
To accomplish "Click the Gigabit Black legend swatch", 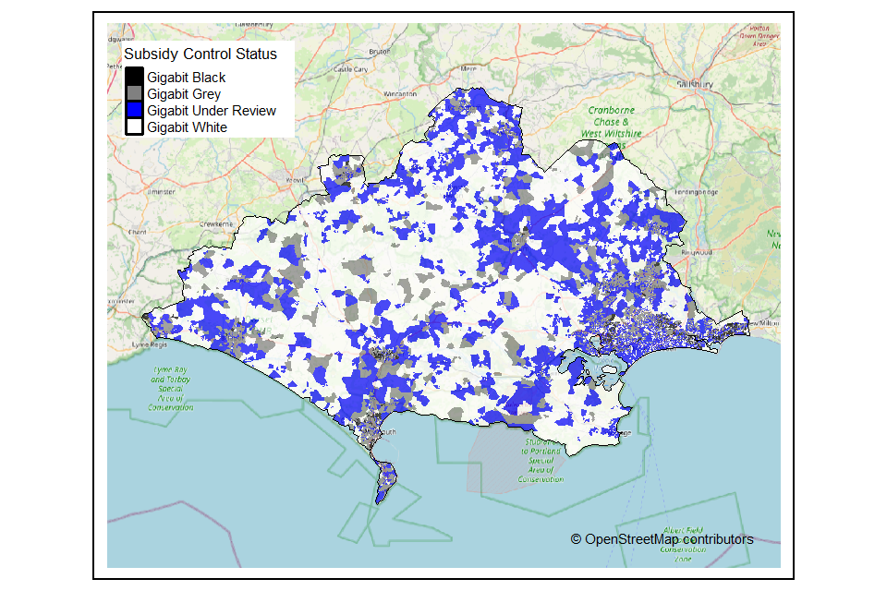I will (135, 78).
